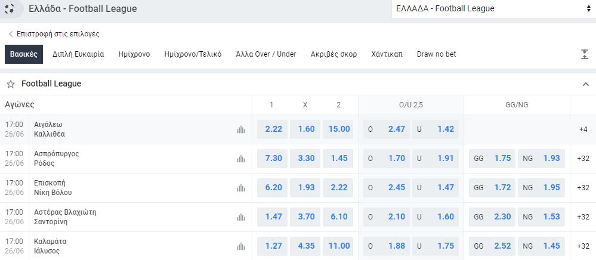The image size is (596, 260).
Task: Click the soccer ball sport icon
Action: pyautogui.click(x=10, y=8)
